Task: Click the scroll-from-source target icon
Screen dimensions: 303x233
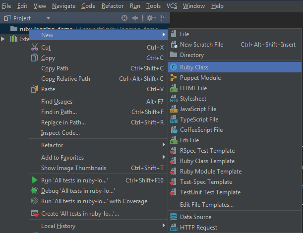Action: click(124, 18)
